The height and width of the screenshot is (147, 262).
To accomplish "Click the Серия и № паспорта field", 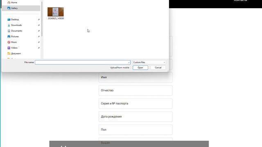I will (136, 103).
